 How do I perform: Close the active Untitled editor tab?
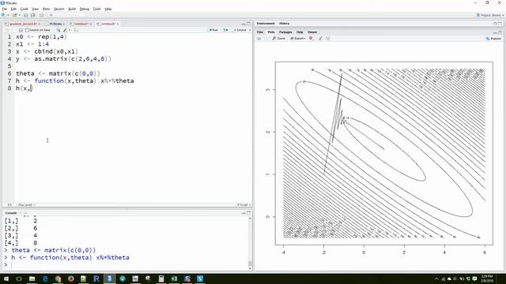click(x=118, y=24)
